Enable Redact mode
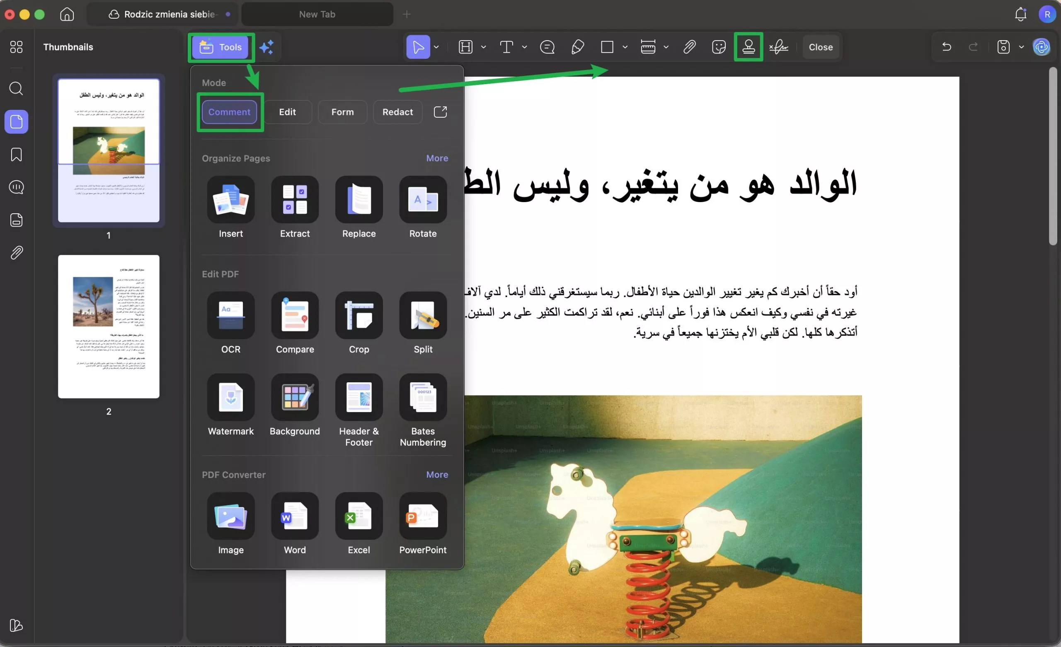This screenshot has width=1061, height=647. click(x=397, y=112)
